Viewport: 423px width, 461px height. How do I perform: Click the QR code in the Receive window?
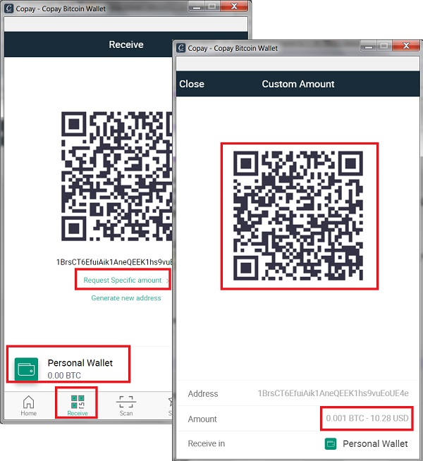pyautogui.click(x=117, y=176)
